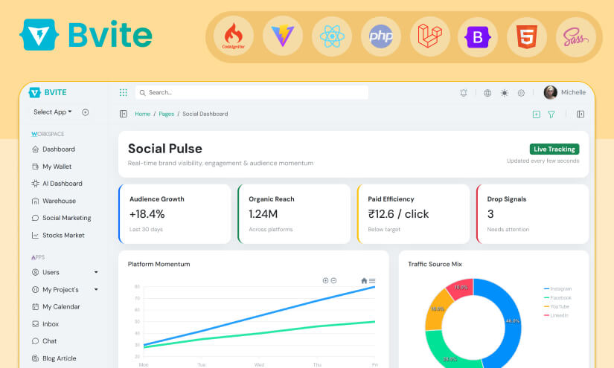
Task: Click the React atom icon
Action: tap(332, 36)
